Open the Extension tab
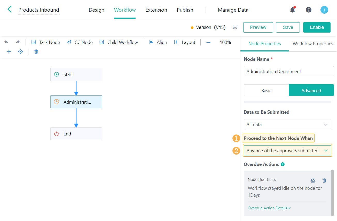 [x=156, y=10]
